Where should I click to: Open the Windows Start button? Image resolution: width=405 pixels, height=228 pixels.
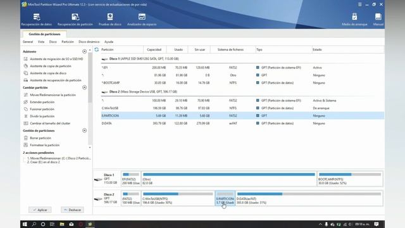(x=25, y=224)
